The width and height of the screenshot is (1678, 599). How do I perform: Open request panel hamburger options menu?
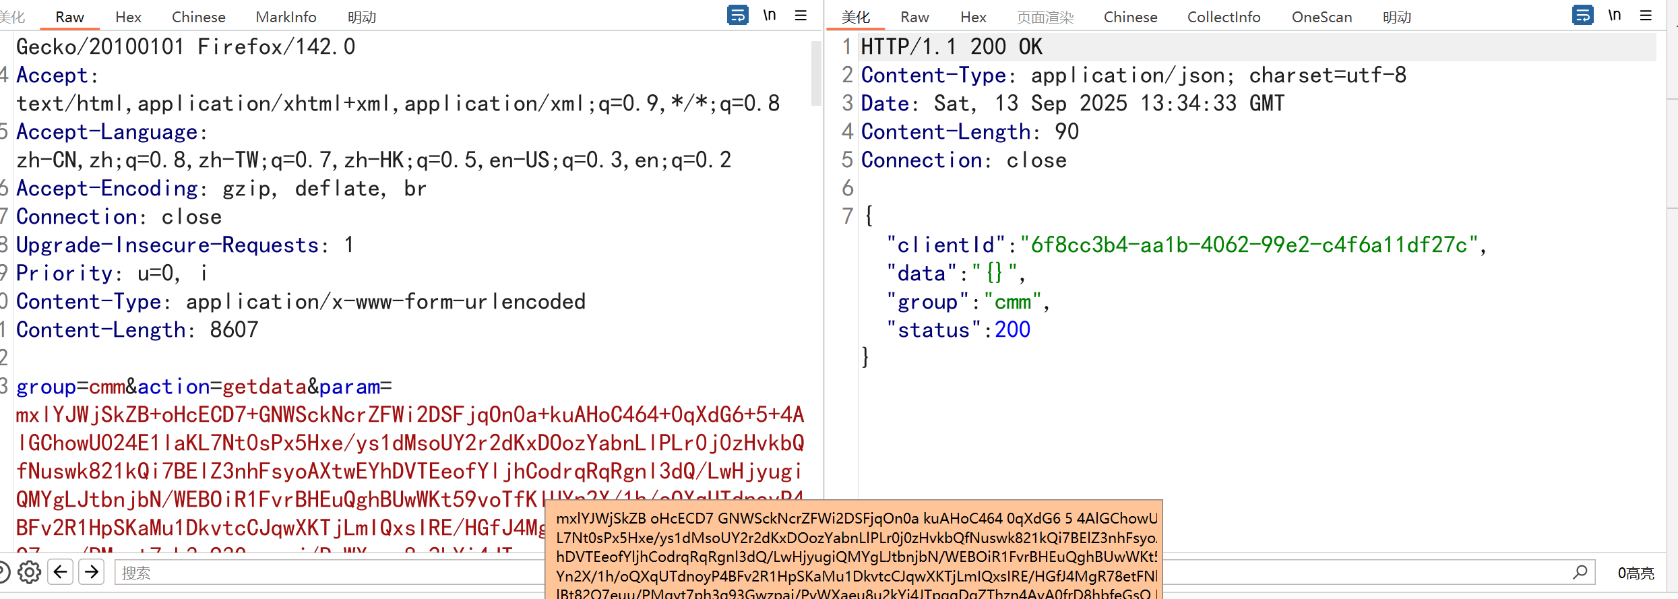[x=801, y=15]
